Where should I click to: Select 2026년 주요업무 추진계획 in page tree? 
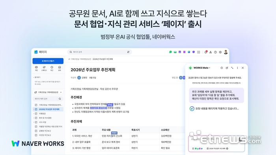(49, 109)
